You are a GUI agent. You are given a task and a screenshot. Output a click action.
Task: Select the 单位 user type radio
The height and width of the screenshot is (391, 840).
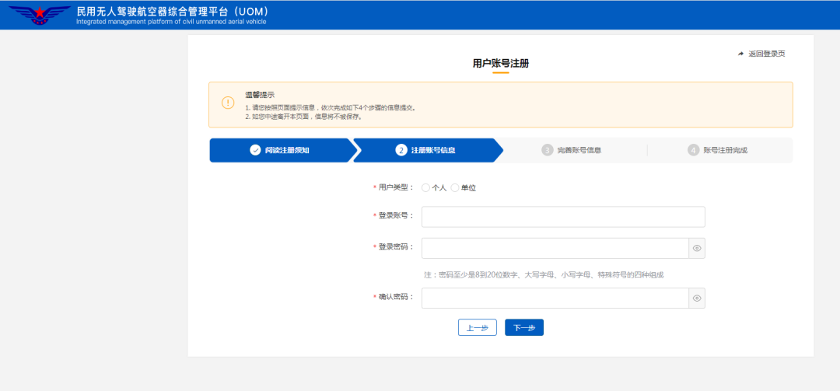click(455, 187)
